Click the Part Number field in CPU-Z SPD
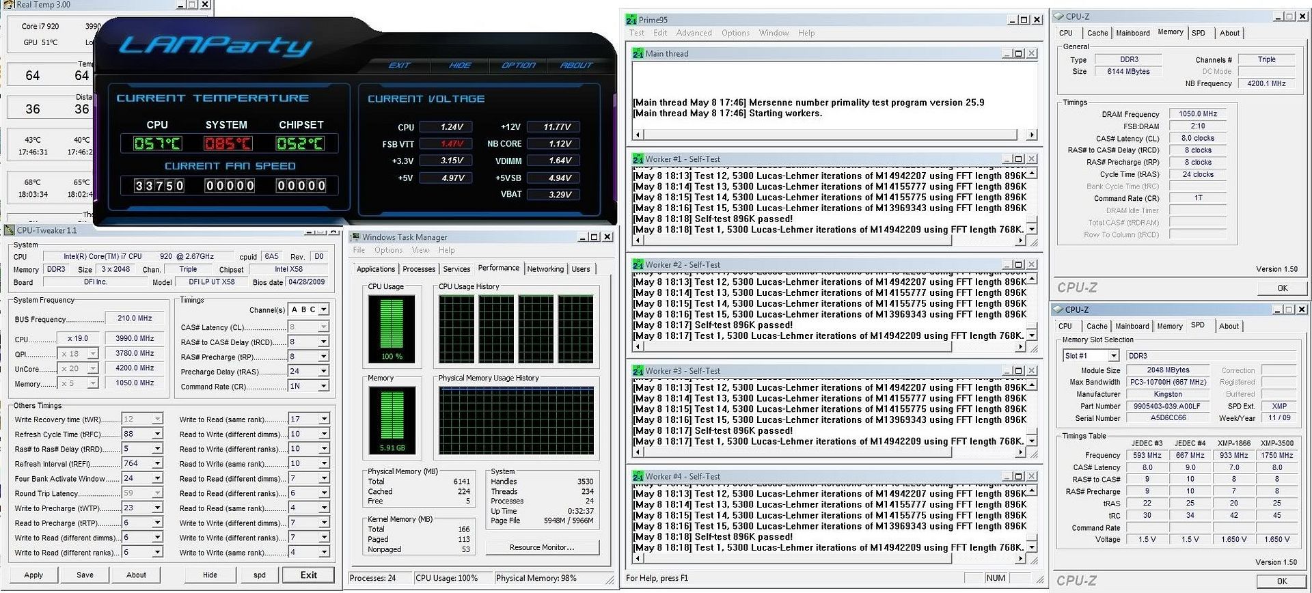The image size is (1312, 593). (1167, 406)
